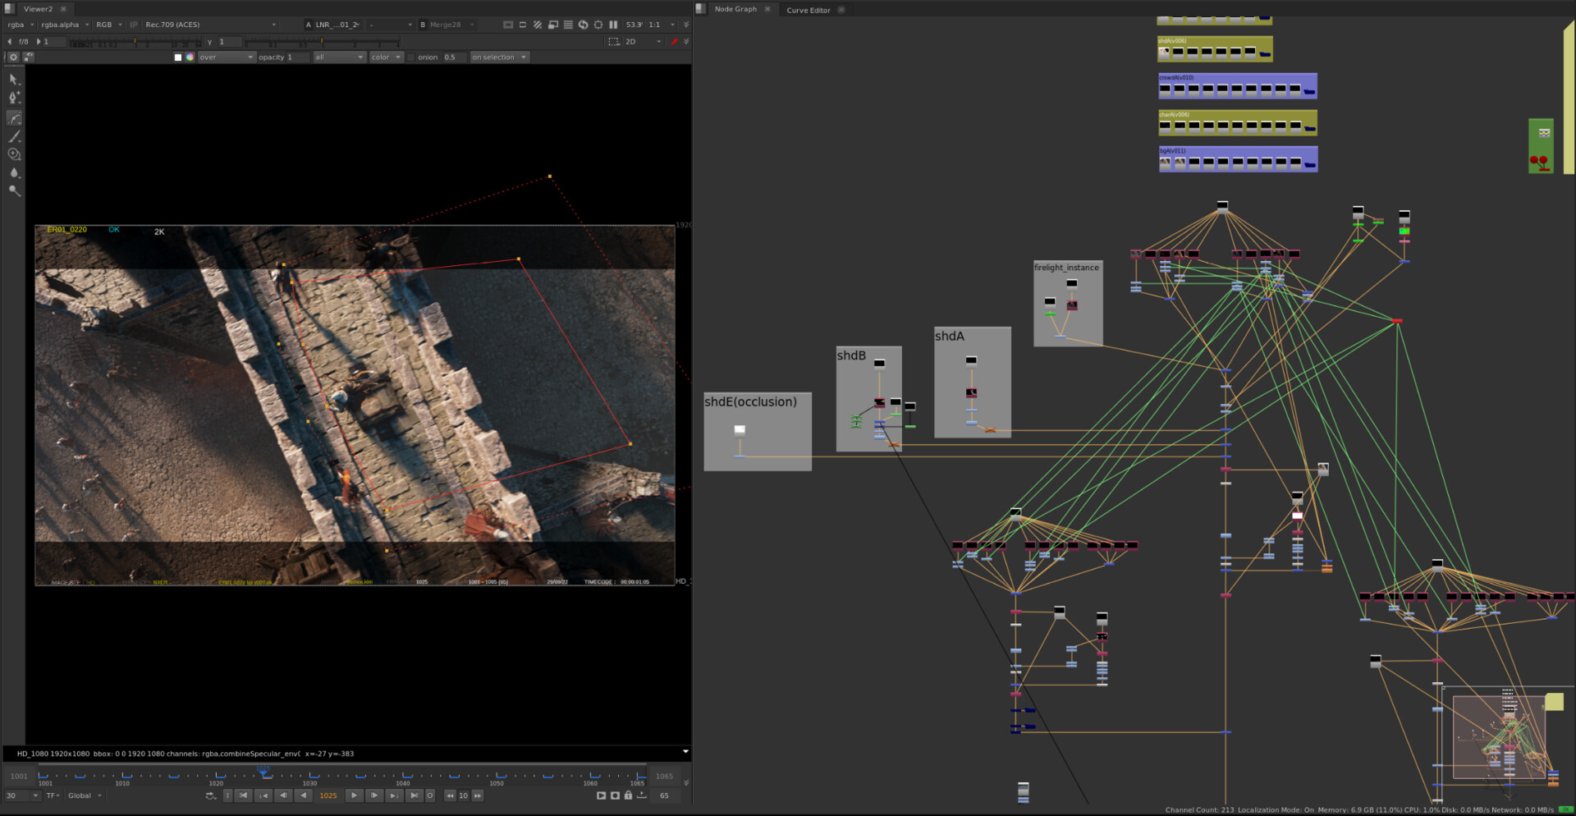Image resolution: width=1576 pixels, height=816 pixels.
Task: Pick the clone stamp tool
Action: (x=14, y=154)
